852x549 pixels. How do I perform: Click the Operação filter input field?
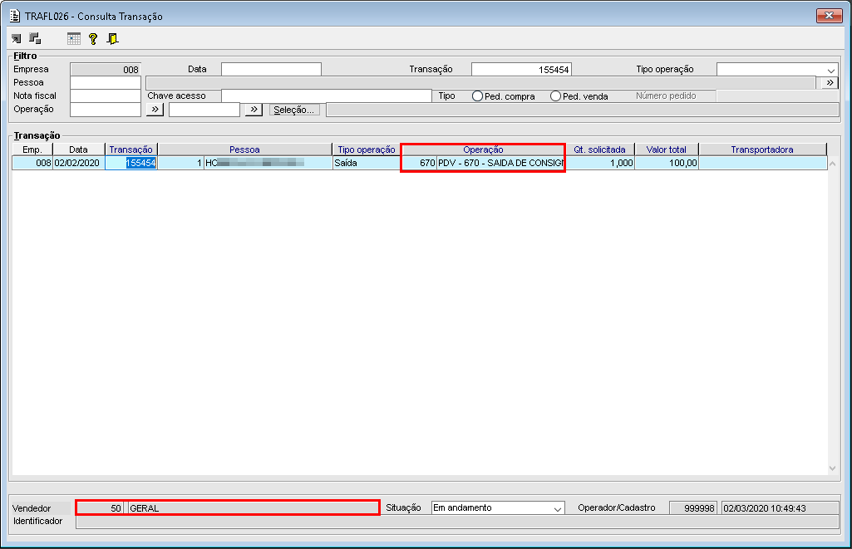(106, 109)
